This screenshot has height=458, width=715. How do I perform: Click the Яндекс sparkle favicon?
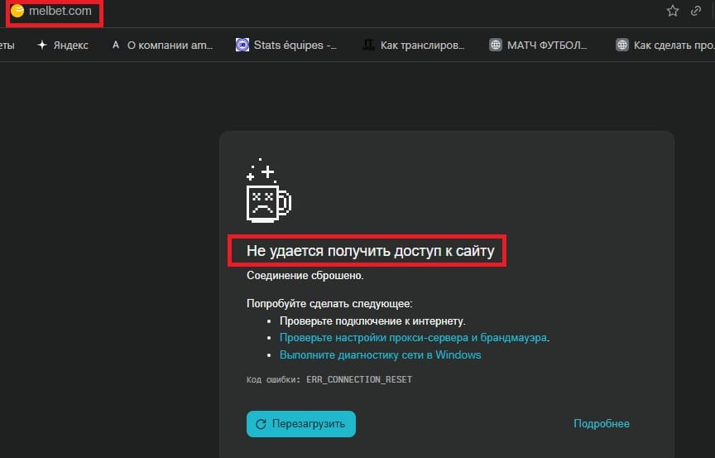[42, 46]
